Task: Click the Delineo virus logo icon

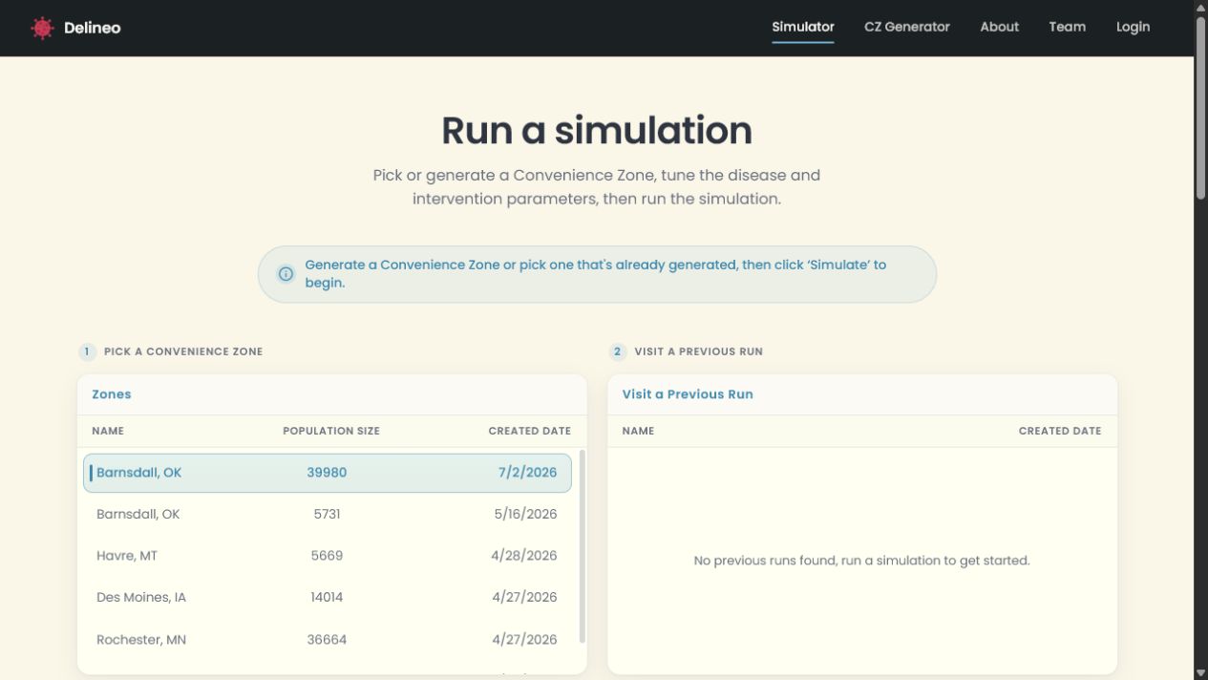Action: tap(42, 28)
